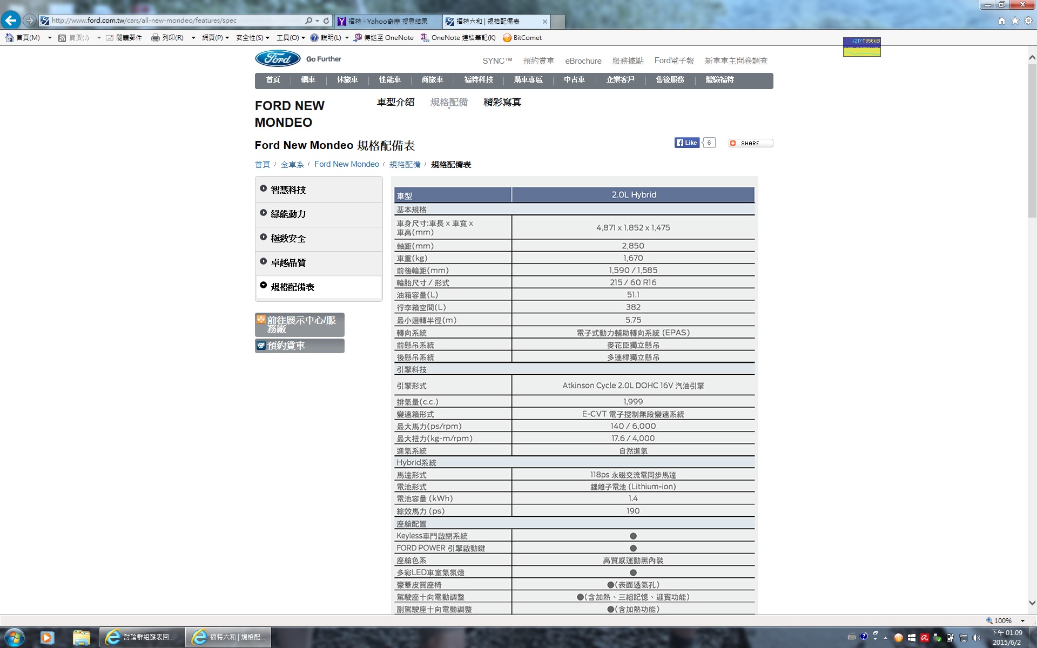
Task: Select 車型介紹 page tab
Action: point(395,102)
